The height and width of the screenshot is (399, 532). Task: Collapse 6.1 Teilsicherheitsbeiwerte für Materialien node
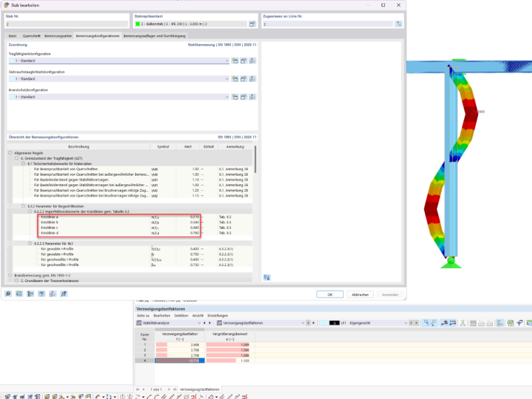pyautogui.click(x=23, y=164)
